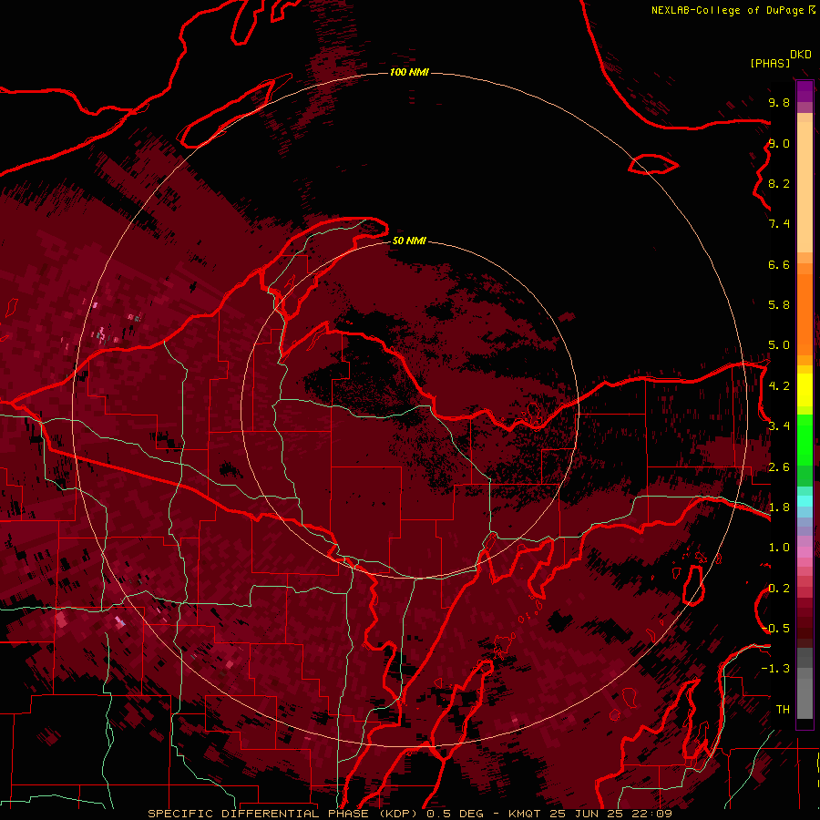This screenshot has width=820, height=820.
Task: Pick the purple segment of the color bar
Action: coord(805,91)
